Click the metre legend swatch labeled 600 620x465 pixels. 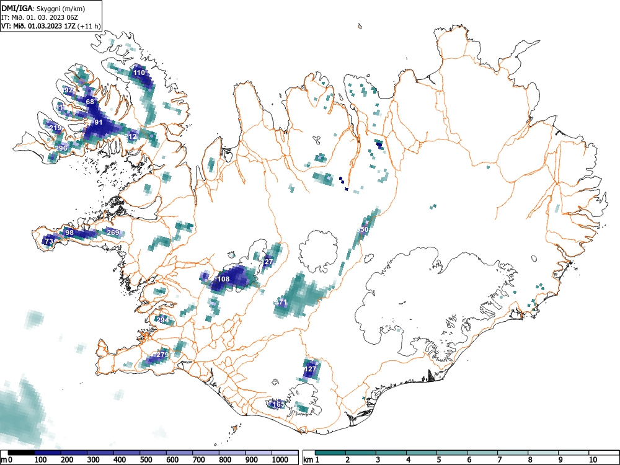point(180,453)
